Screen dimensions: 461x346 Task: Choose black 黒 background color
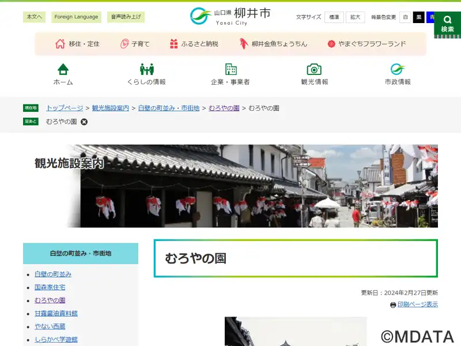[419, 17]
